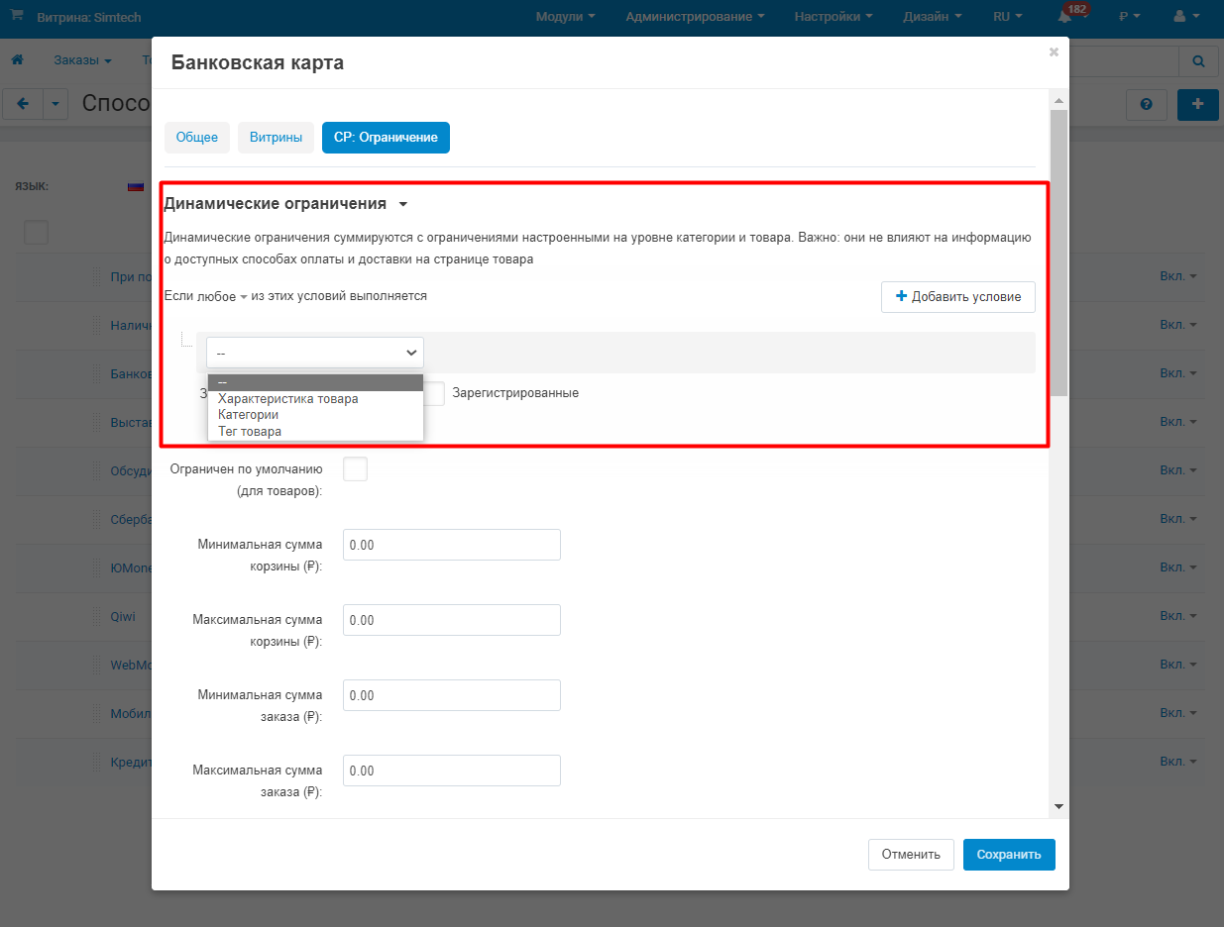Click the dialog scrollbar thumb
The height and width of the screenshot is (927, 1224).
[x=1058, y=254]
